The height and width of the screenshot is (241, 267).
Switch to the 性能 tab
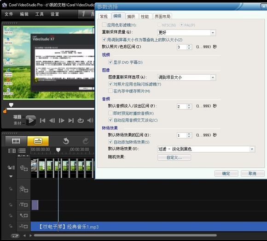point(145,17)
